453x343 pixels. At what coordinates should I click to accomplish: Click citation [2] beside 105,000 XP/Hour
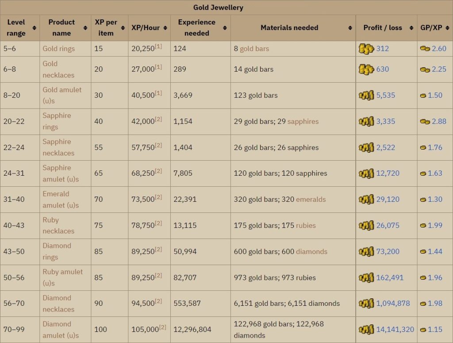pyautogui.click(x=162, y=328)
